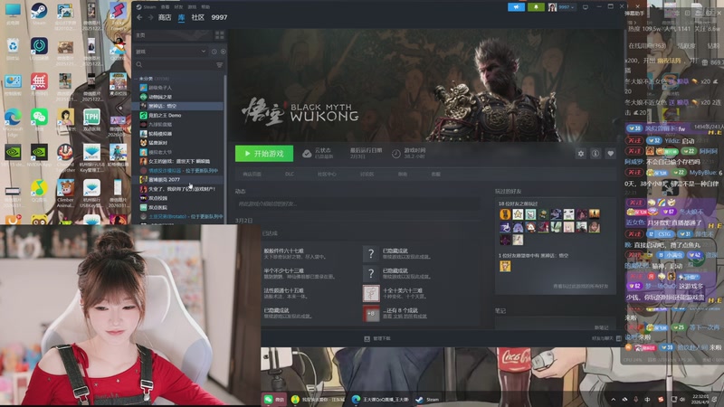Open game info icon

coord(595,154)
